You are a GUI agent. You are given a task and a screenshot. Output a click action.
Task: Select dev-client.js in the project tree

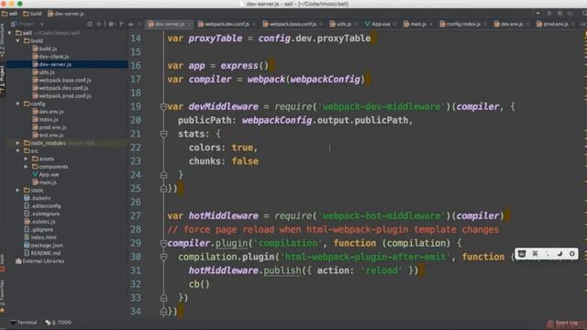click(50, 57)
